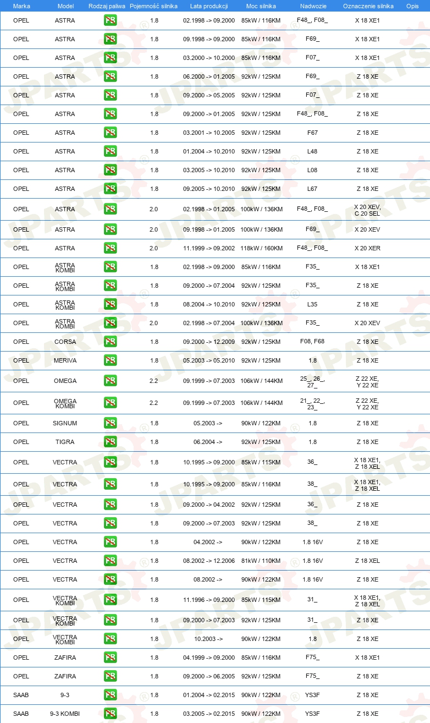
Task: Click the 2.0 capacity in the X 20 XER row
Action: point(154,248)
